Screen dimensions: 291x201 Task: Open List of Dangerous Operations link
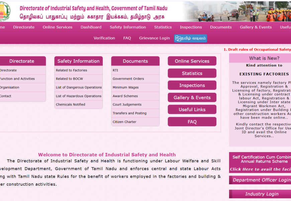79,87
